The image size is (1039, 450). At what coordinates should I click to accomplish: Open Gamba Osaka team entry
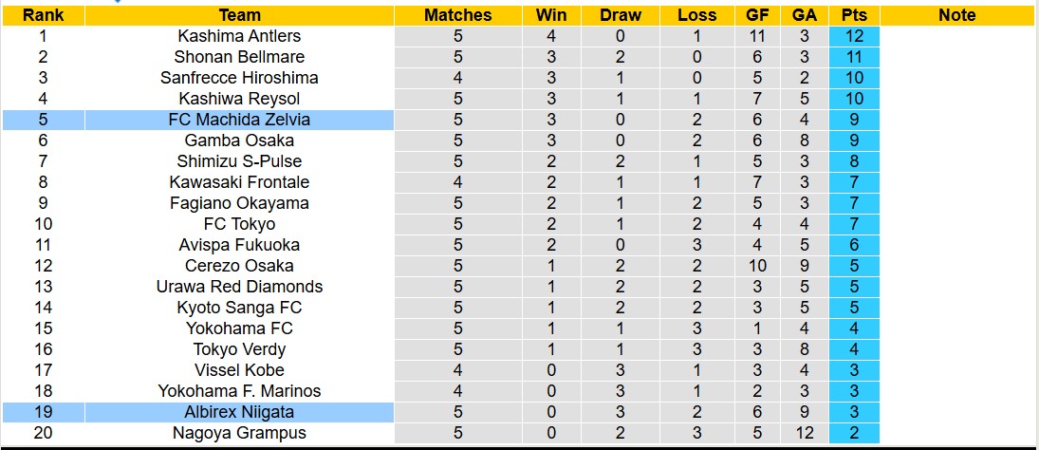coord(239,141)
